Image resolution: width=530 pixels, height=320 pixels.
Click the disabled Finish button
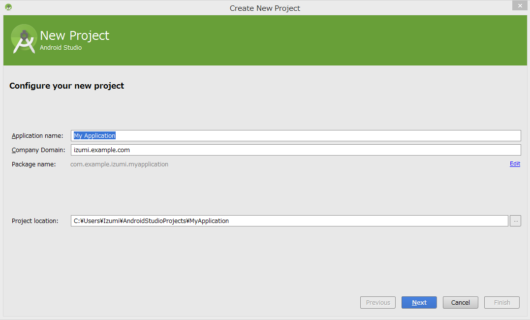(x=502, y=302)
